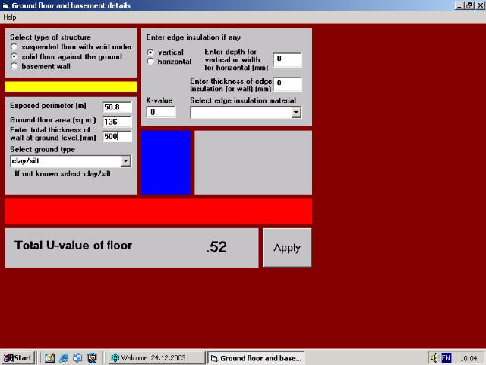Screen dimensions: 486x365
Task: Open the Select ground type dropdown
Action: [125, 161]
